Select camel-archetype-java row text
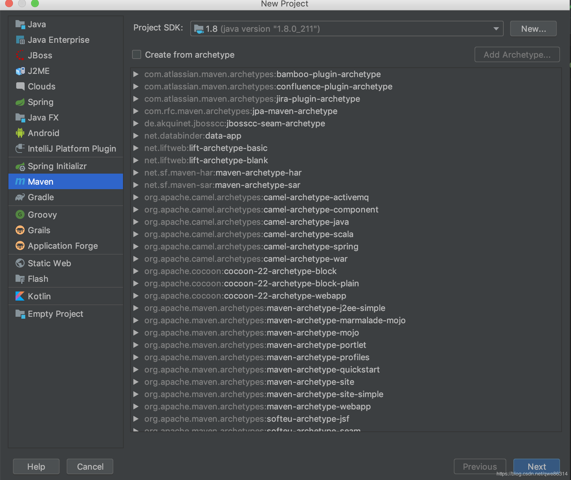The image size is (571, 480). [x=247, y=222]
